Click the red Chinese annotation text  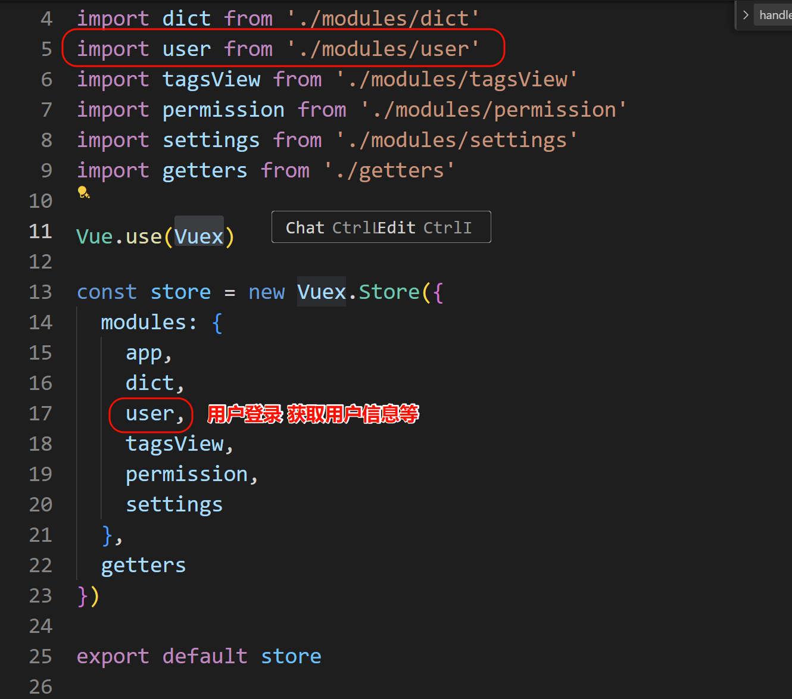[313, 414]
